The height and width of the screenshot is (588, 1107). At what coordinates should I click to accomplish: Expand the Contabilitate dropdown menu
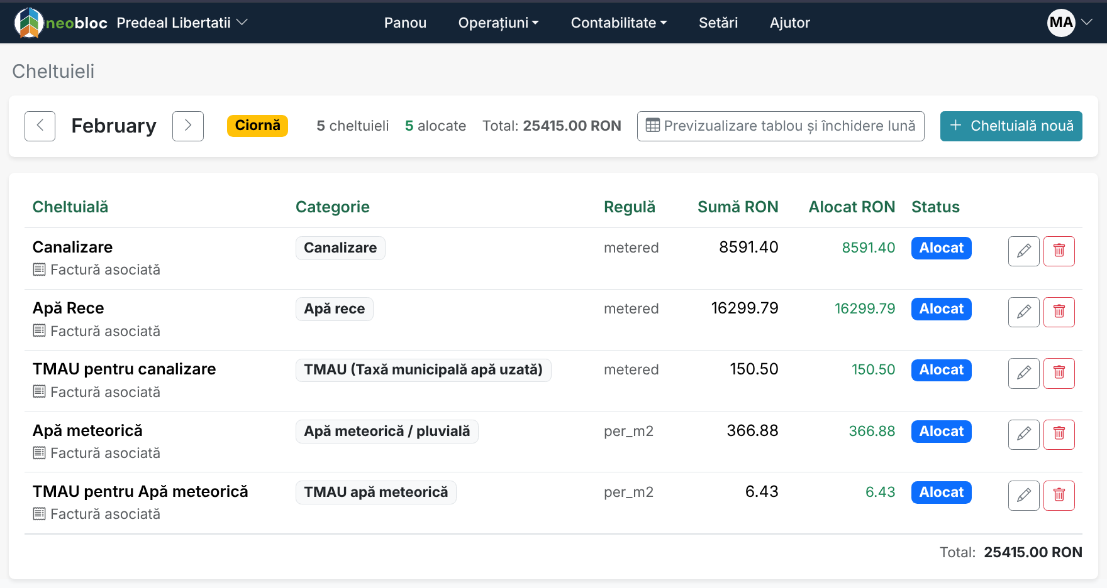click(x=619, y=23)
